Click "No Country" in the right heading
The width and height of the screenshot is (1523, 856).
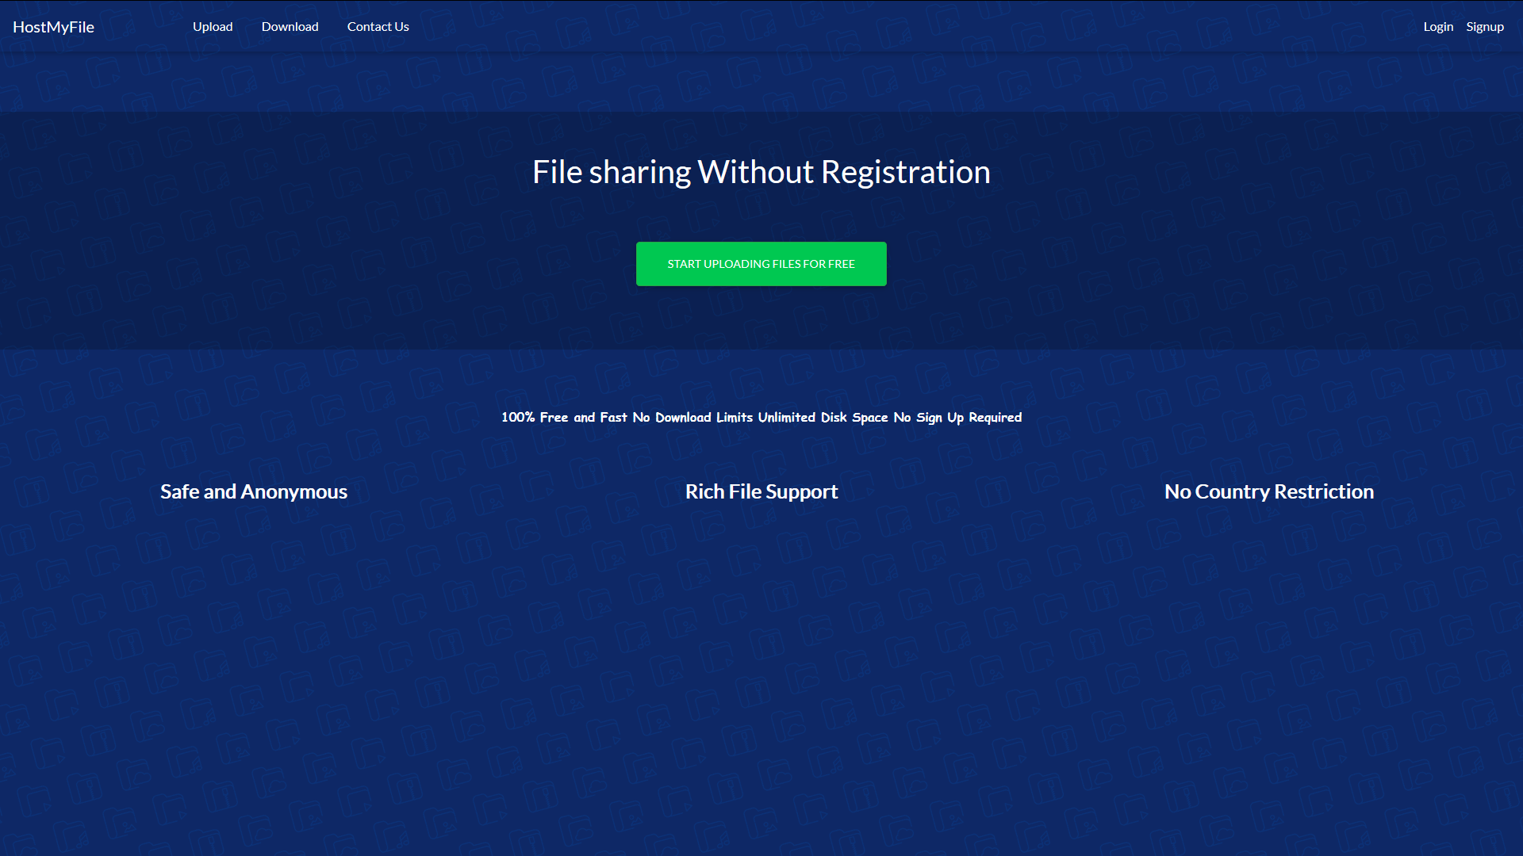(1217, 492)
